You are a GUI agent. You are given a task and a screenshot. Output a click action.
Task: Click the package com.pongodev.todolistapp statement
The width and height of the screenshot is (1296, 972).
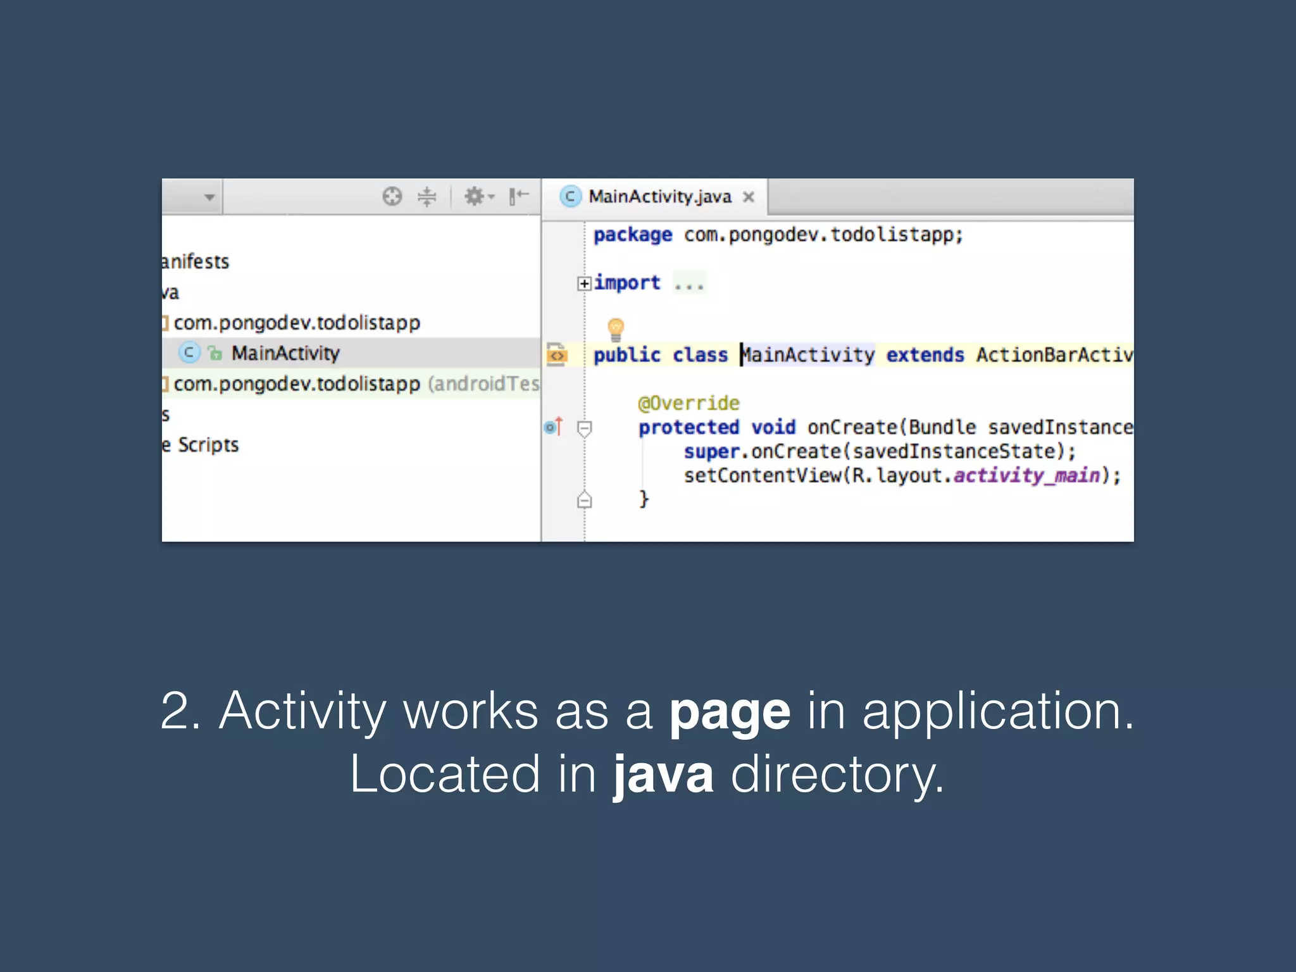click(x=778, y=235)
